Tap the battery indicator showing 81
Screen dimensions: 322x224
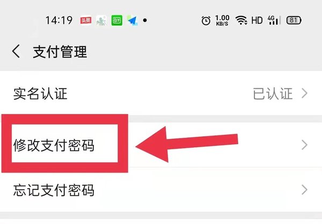coord(294,20)
